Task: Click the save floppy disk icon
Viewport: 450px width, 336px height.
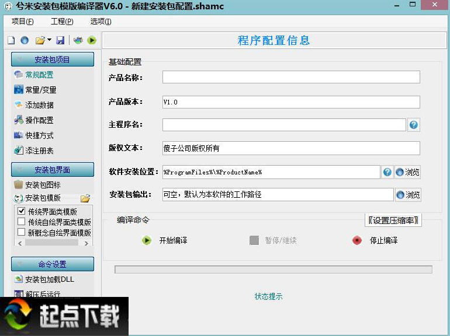Action: point(60,40)
